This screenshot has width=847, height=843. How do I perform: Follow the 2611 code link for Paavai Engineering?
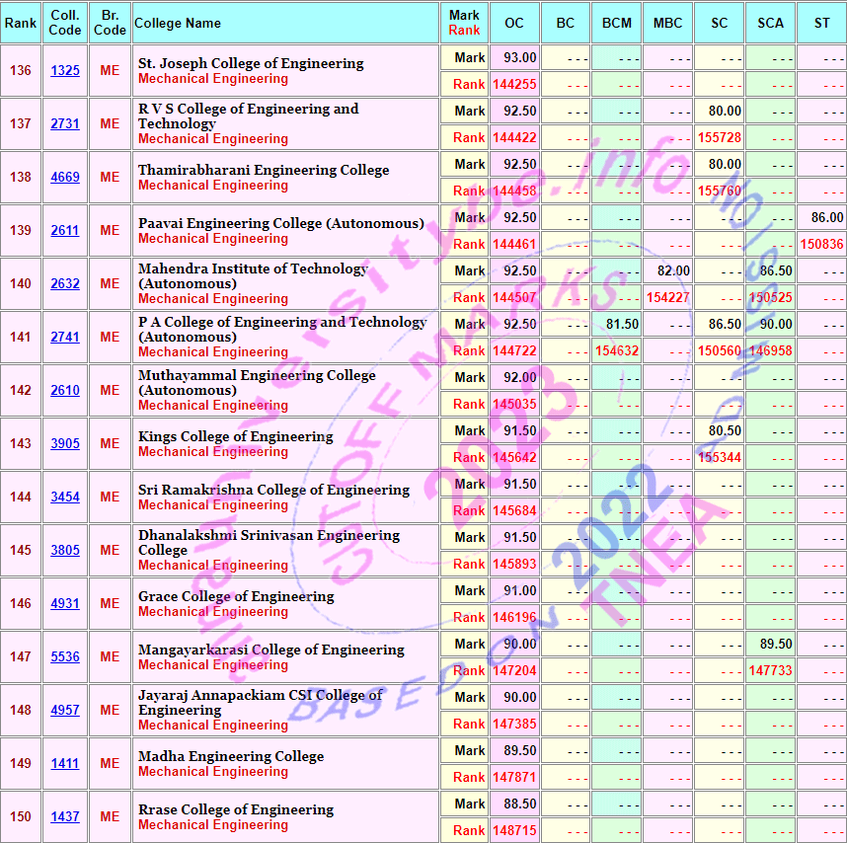click(x=65, y=231)
